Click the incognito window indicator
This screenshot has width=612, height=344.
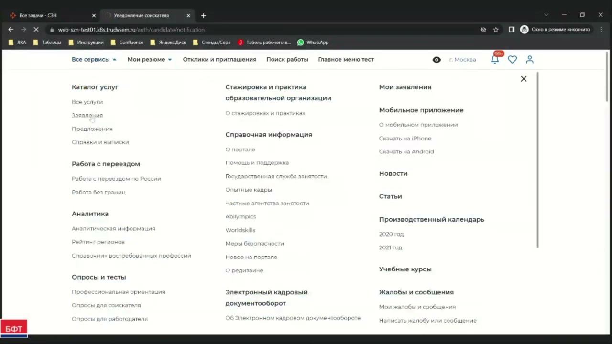point(555,29)
